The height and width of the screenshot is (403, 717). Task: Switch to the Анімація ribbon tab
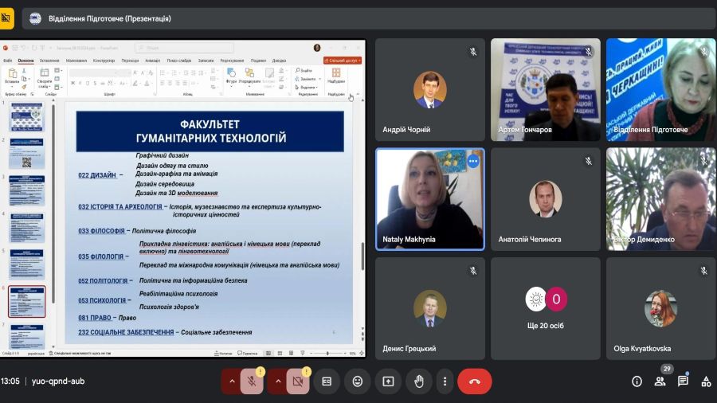pyautogui.click(x=153, y=61)
